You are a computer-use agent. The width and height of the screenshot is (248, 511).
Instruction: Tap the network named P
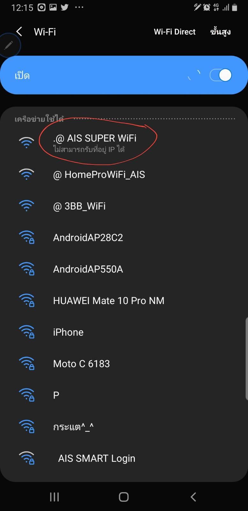124,395
